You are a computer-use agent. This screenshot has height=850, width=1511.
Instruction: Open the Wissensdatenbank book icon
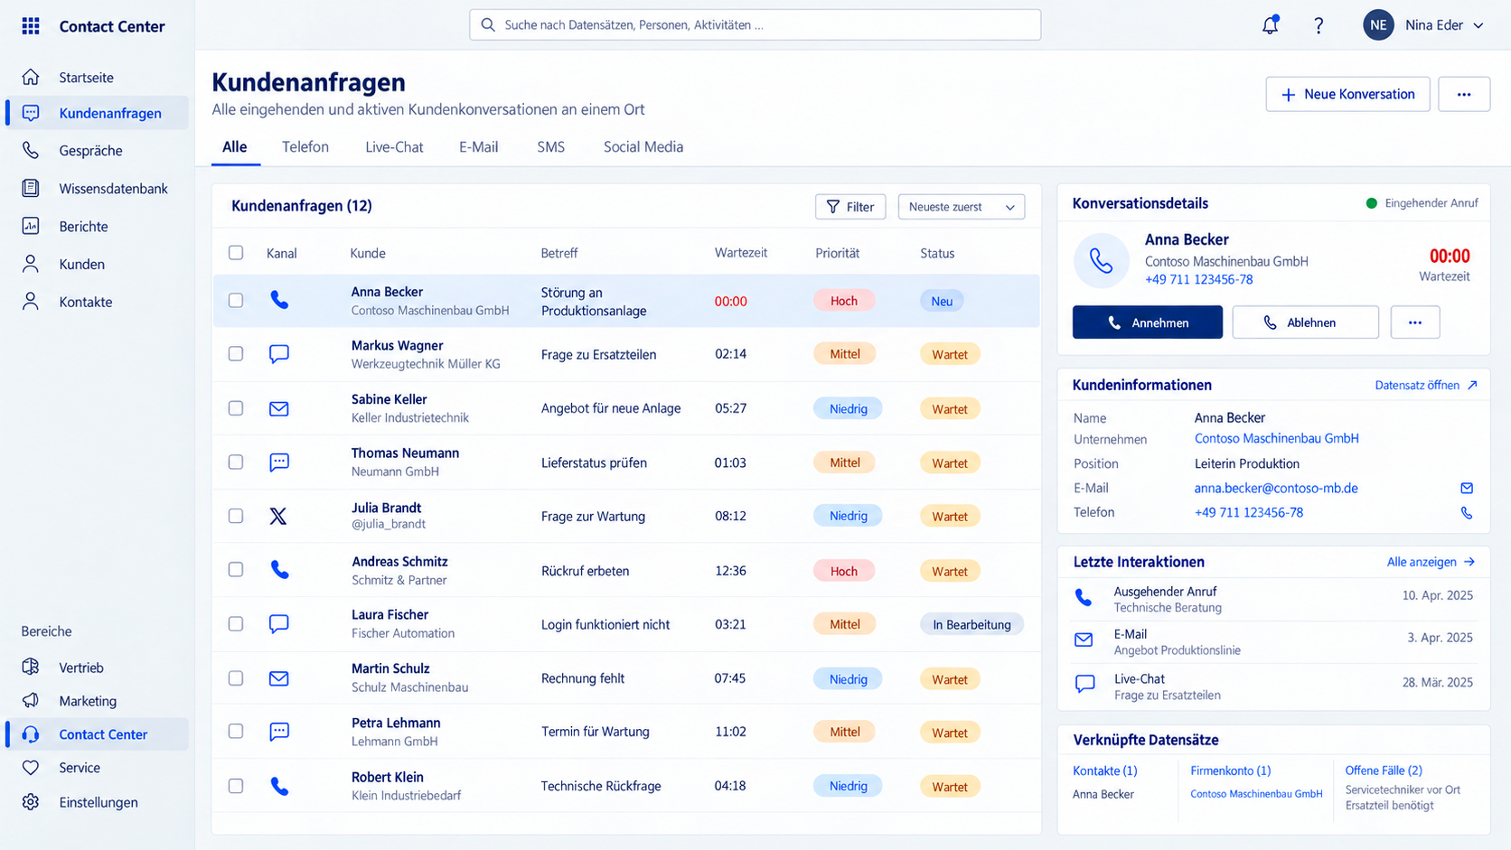(x=31, y=188)
